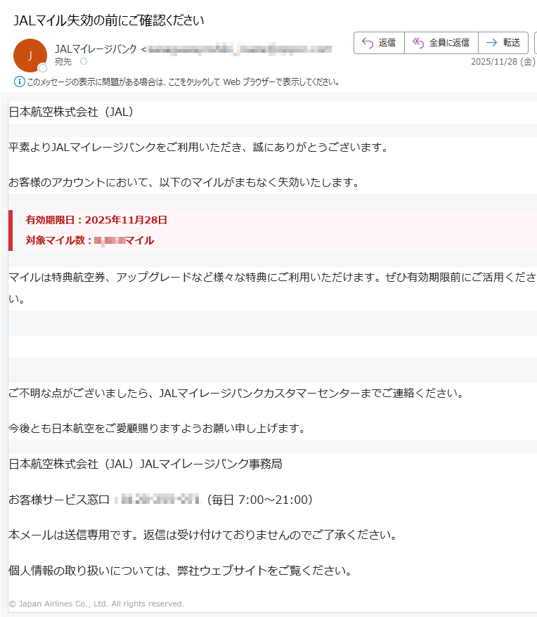The image size is (537, 617).
Task: Click the 本メールは送信専用です notice line
Action: coord(203,535)
